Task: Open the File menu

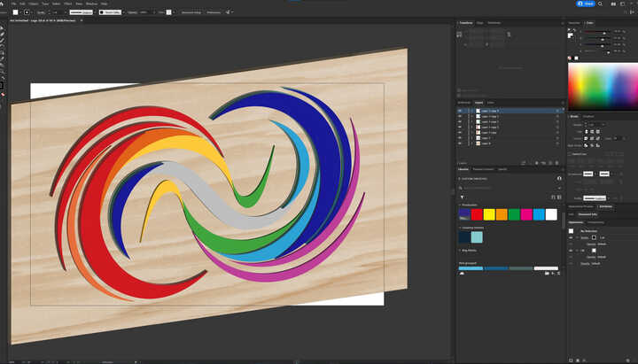Action: click(x=14, y=4)
